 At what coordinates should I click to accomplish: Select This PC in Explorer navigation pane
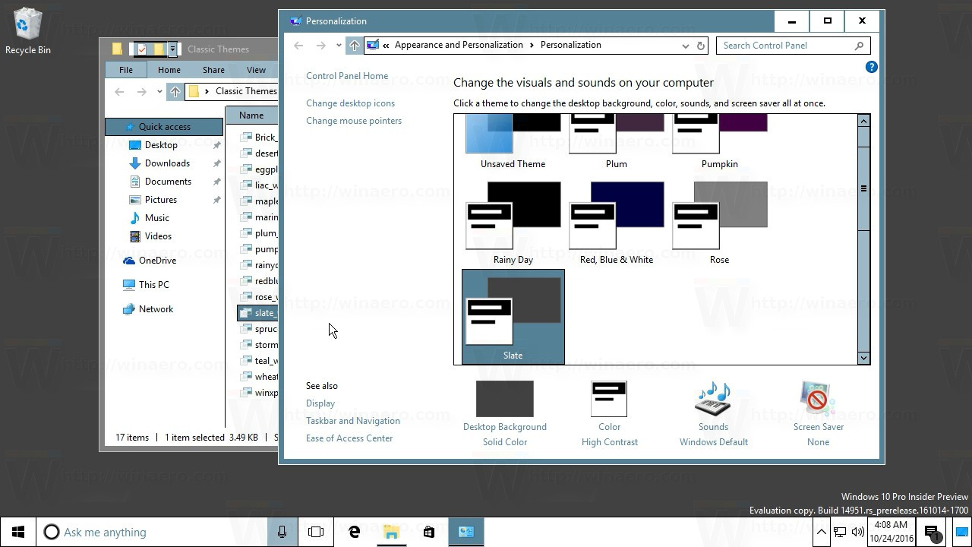tap(154, 285)
